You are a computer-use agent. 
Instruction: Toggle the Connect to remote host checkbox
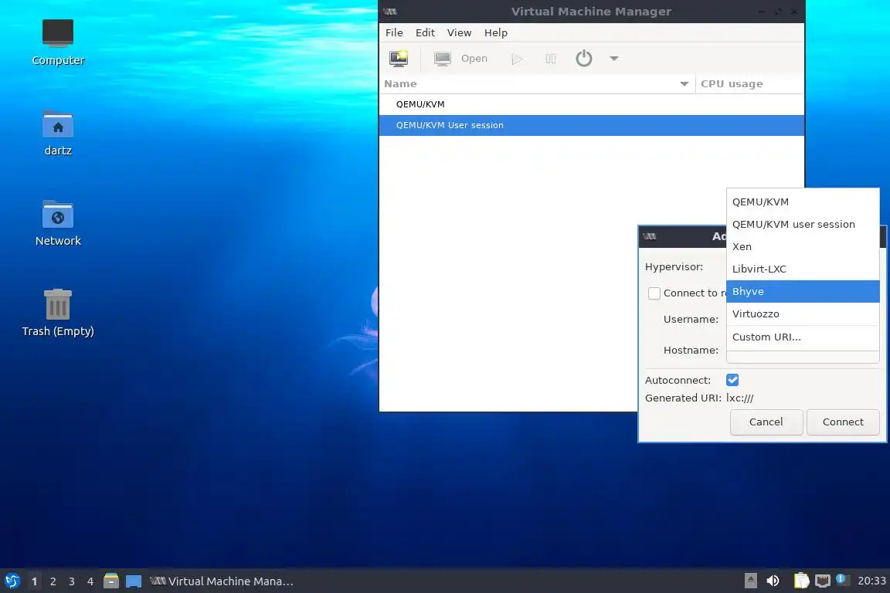pos(654,293)
